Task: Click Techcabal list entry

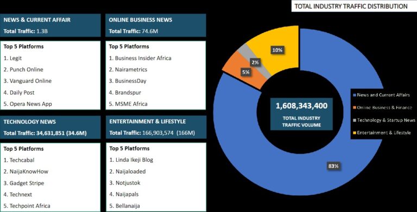Action: pyautogui.click(x=19, y=160)
